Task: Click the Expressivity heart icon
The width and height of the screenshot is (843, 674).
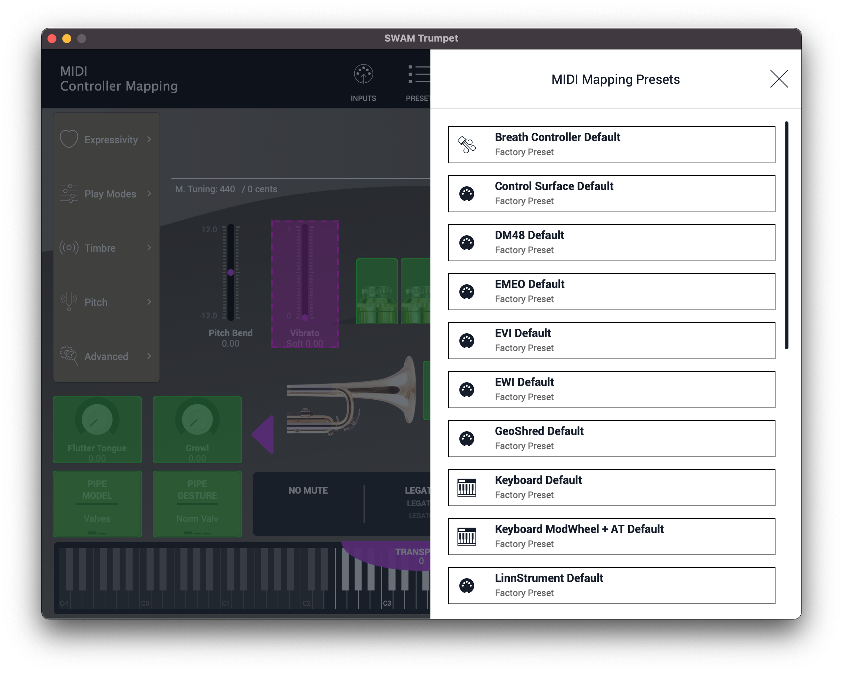Action: [69, 139]
